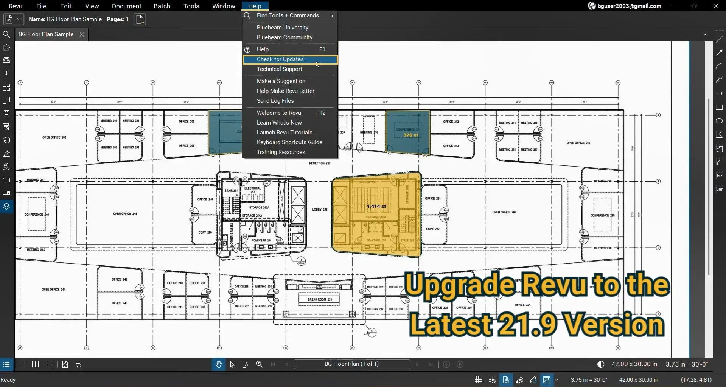Viewport: 726px width, 387px height.
Task: Activate the Select arrow tool
Action: tap(232, 364)
